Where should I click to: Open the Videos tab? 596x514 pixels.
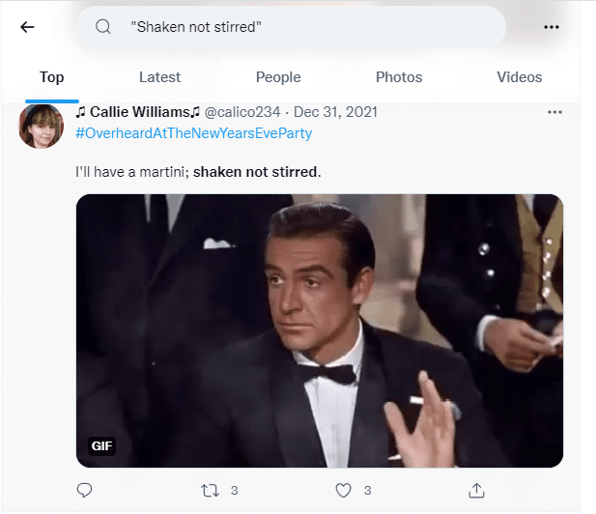[x=520, y=77]
